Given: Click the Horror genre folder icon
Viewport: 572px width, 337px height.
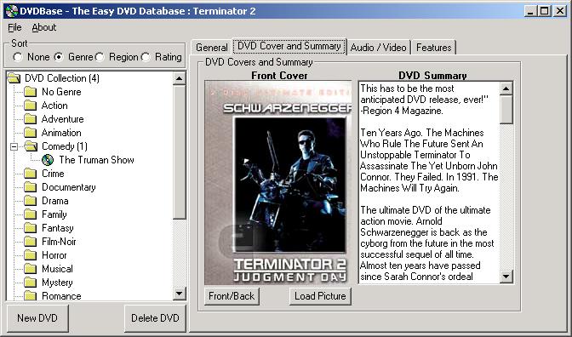Looking at the screenshot, I should 31,255.
